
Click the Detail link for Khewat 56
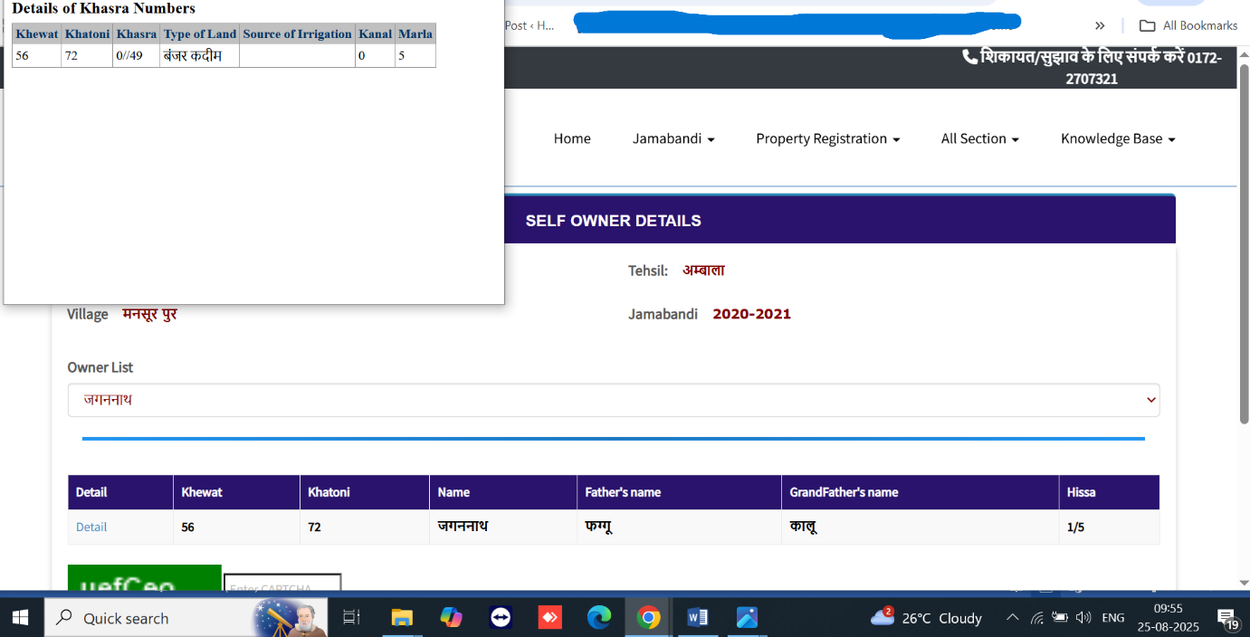point(91,528)
